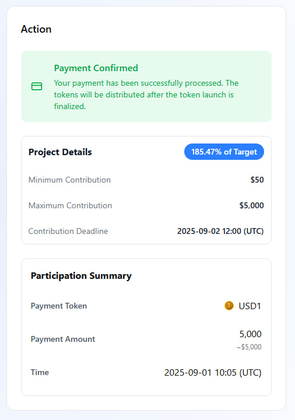
Task: Click the 2025-09-02 12:00 (UTC) deadline value
Action: tap(220, 231)
